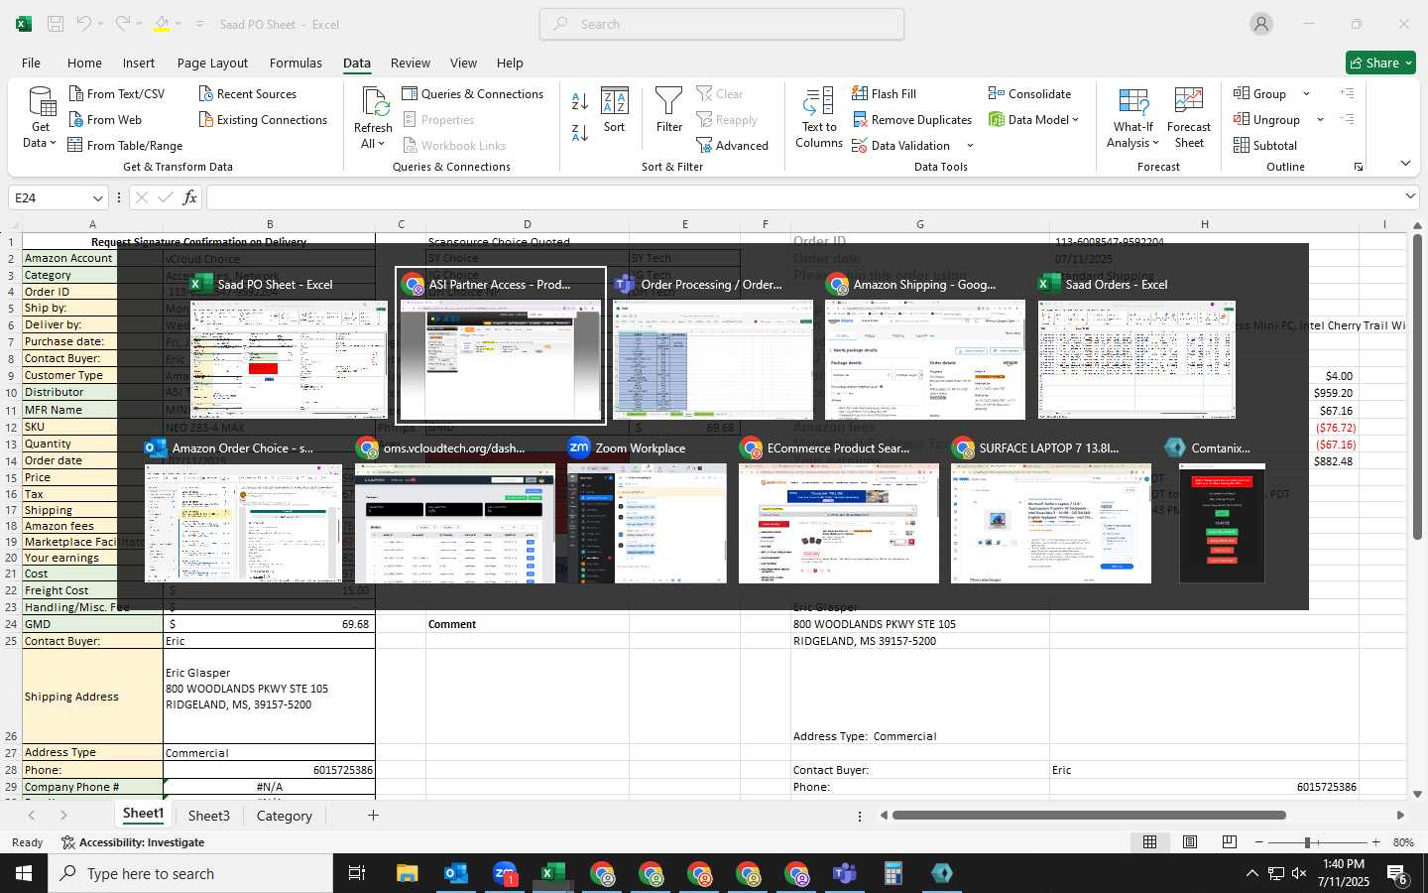Viewport: 1428px width, 893px height.
Task: Open Consolidate tool
Action: click(1030, 94)
